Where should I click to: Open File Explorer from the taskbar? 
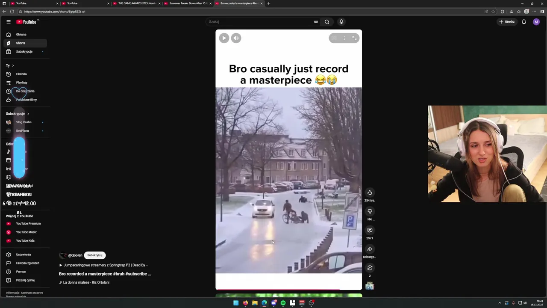tap(255, 303)
